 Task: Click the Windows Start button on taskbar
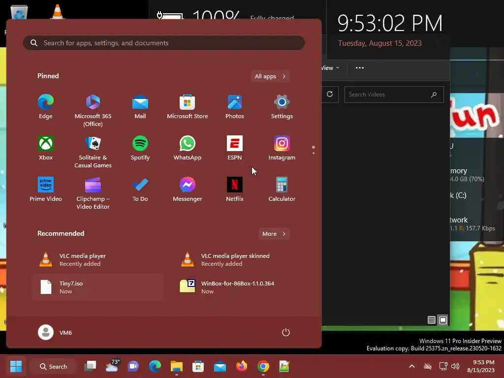16,366
